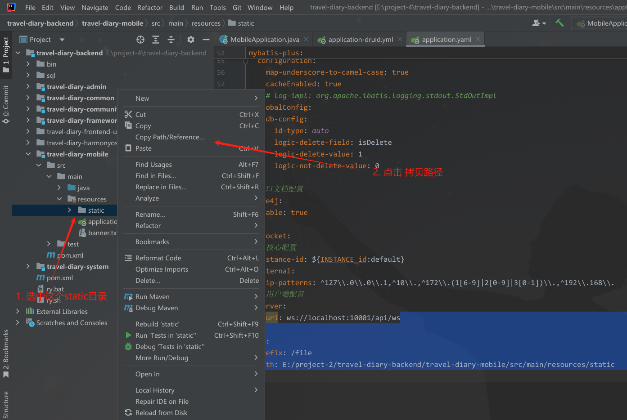
Task: Expand the test folder
Action: 49,244
